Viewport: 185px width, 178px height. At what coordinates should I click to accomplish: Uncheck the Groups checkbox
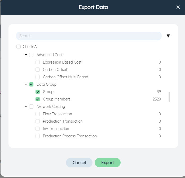[38, 92]
